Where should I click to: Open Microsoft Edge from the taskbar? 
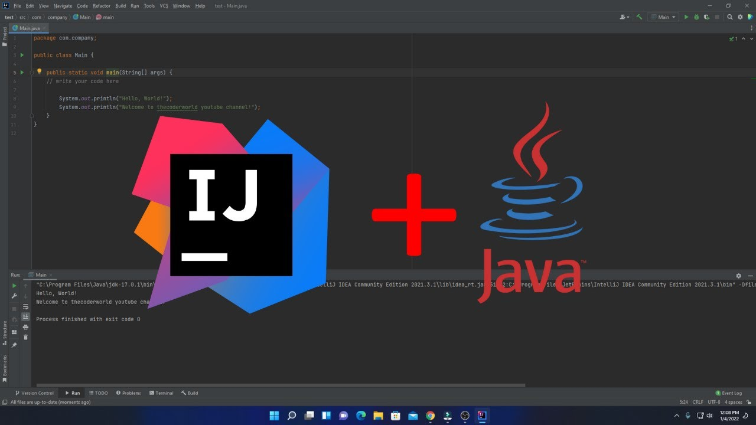pos(361,416)
